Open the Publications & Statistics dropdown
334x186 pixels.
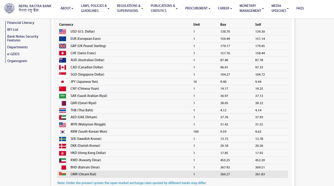[164, 8]
